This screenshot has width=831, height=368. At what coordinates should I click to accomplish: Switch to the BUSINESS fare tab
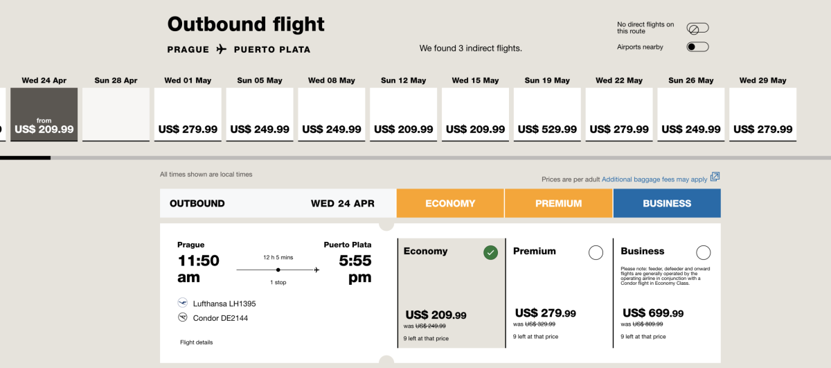(666, 204)
